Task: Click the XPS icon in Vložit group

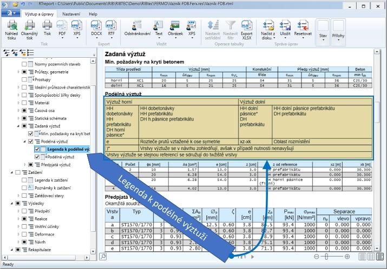Action: [192, 25]
